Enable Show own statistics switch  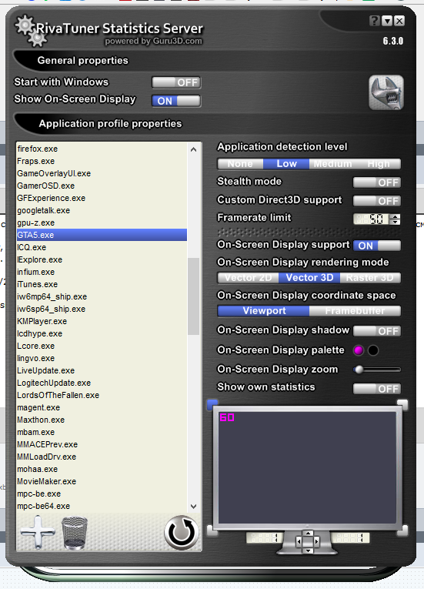[377, 389]
